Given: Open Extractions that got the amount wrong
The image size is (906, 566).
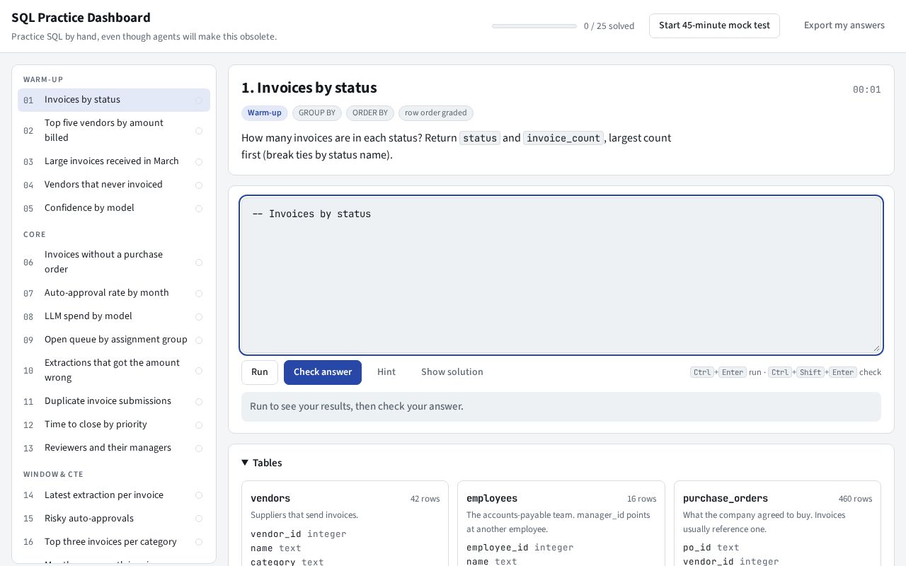Looking at the screenshot, I should tap(114, 370).
